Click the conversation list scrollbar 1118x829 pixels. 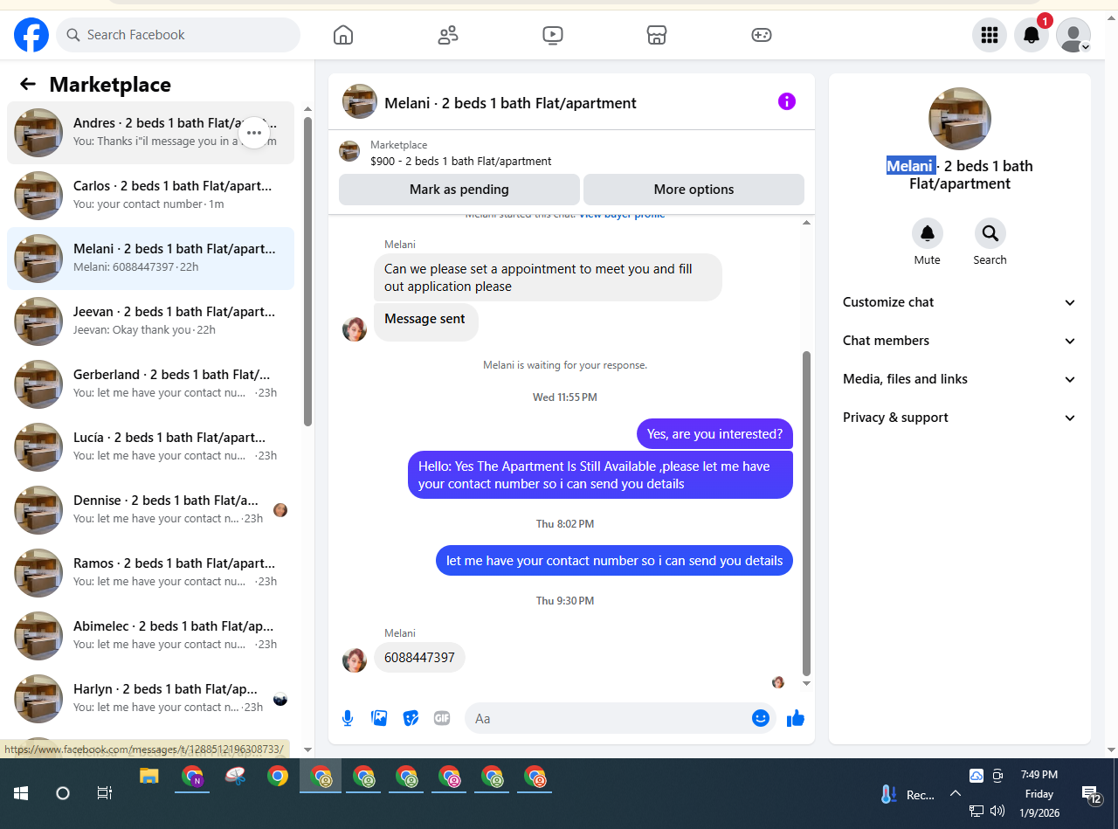point(307,271)
